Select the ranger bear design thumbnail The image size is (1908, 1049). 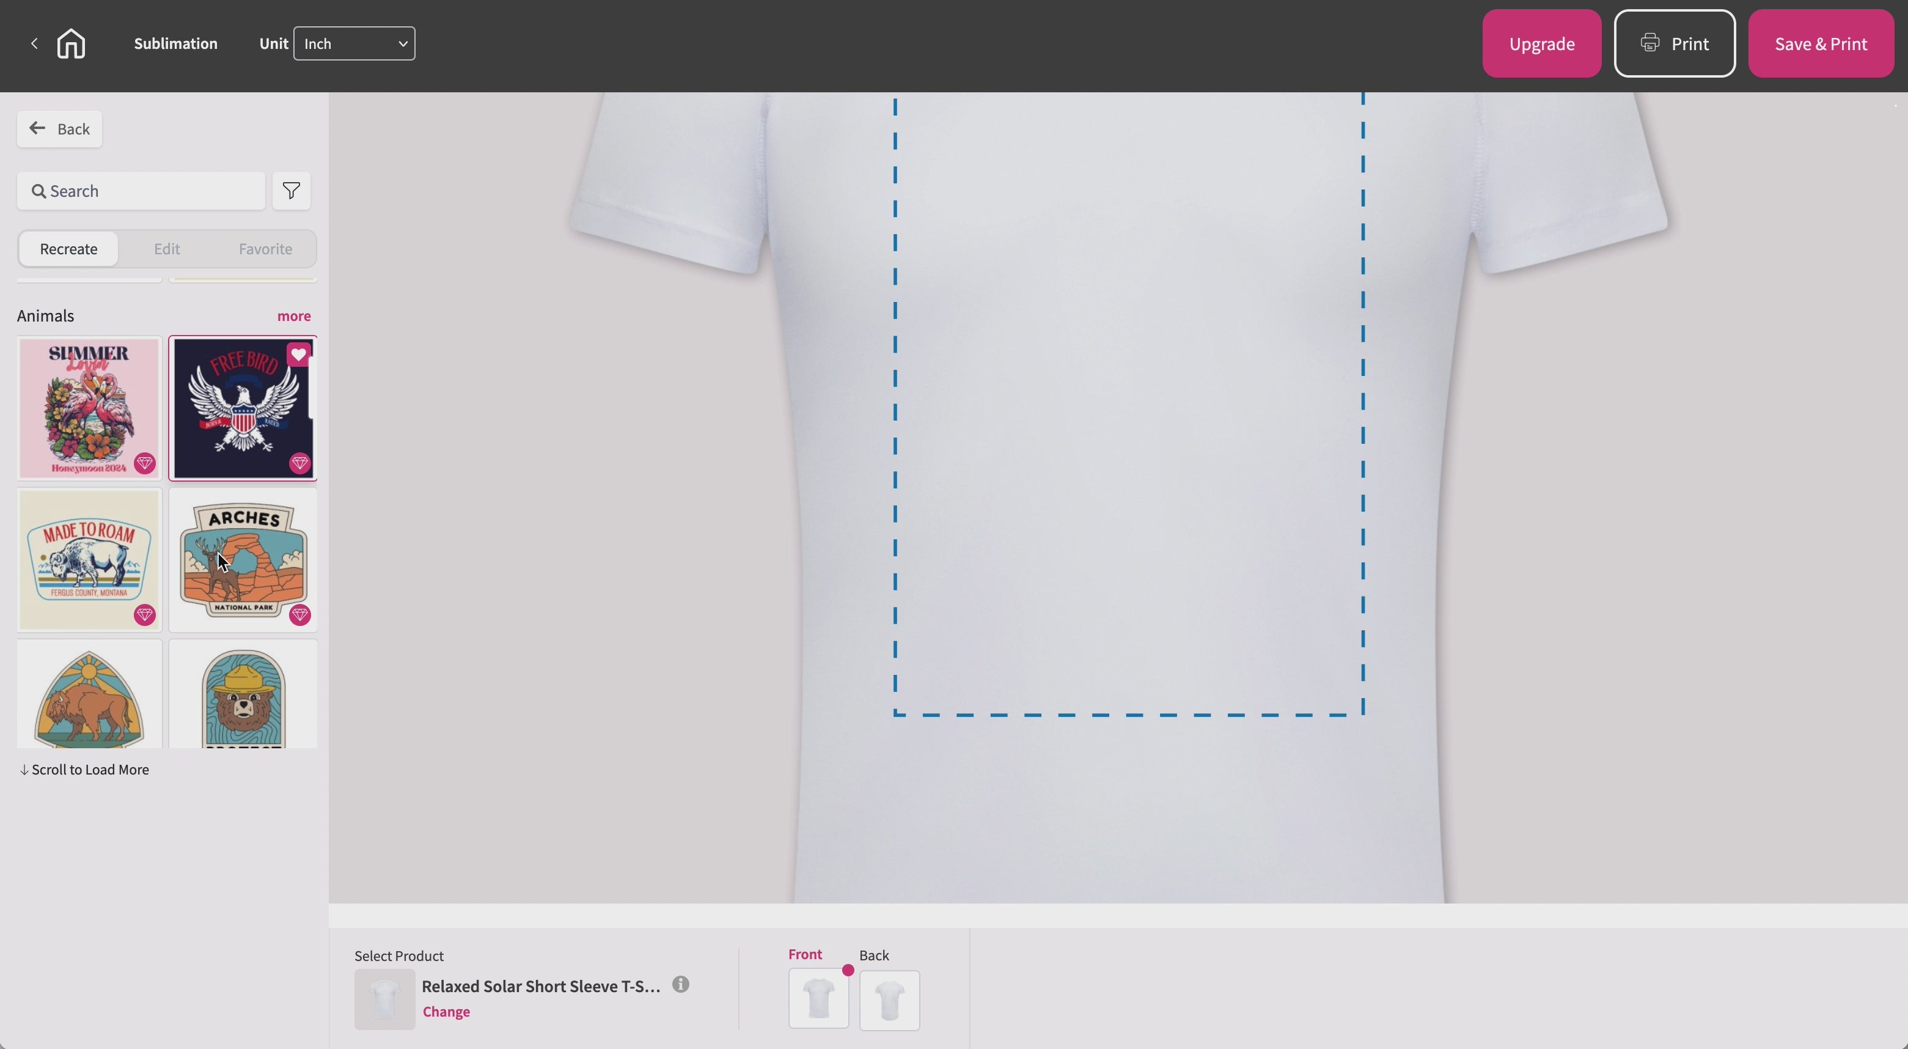[243, 695]
